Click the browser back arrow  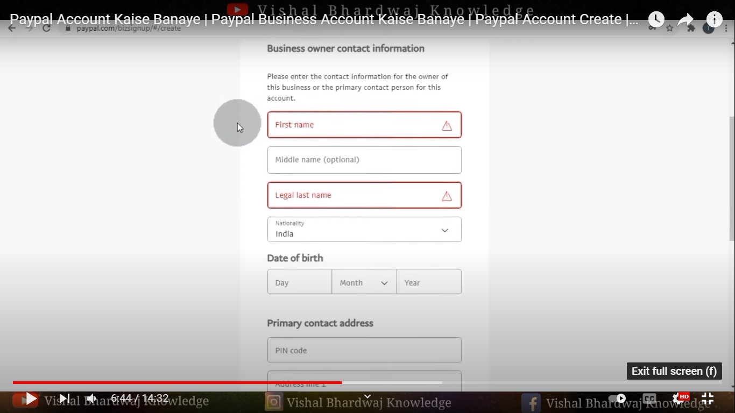click(12, 28)
